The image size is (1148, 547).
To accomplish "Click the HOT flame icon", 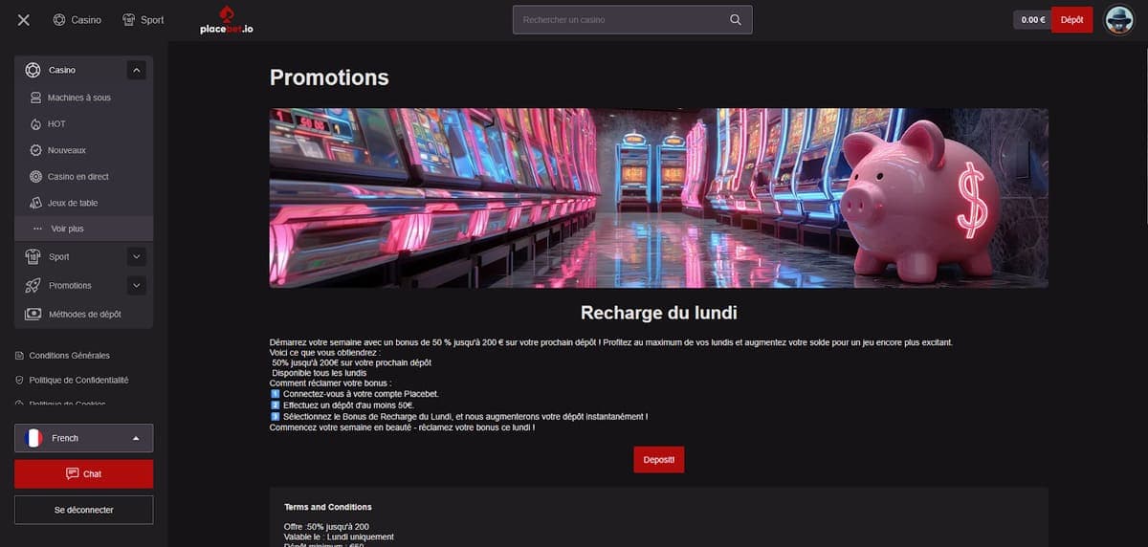I will [36, 124].
